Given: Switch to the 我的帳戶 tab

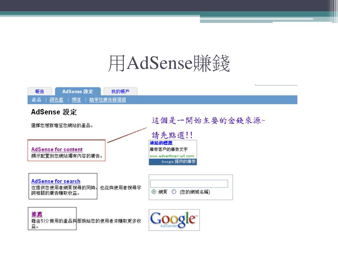Looking at the screenshot, I should [x=120, y=91].
